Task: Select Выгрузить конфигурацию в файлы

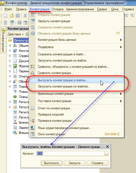Action: pyautogui.click(x=76, y=80)
